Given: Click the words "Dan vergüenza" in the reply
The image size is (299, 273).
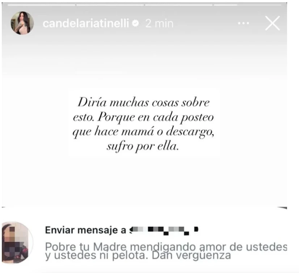Looking at the screenshot, I should (191, 256).
